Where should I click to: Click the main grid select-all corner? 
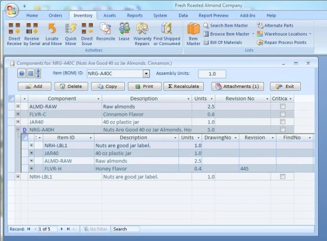tap(11, 99)
